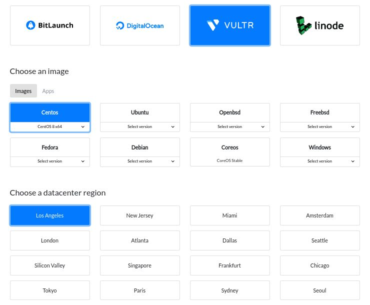Select the Coreos image option

230,148
